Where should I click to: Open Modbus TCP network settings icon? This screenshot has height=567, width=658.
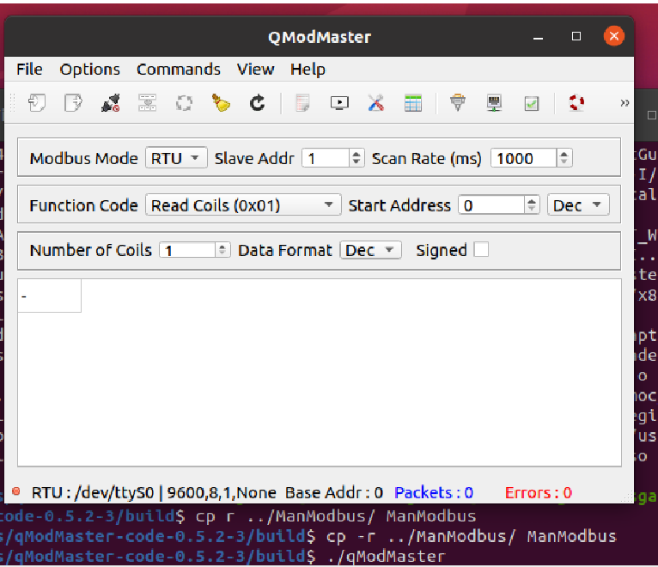tap(494, 103)
